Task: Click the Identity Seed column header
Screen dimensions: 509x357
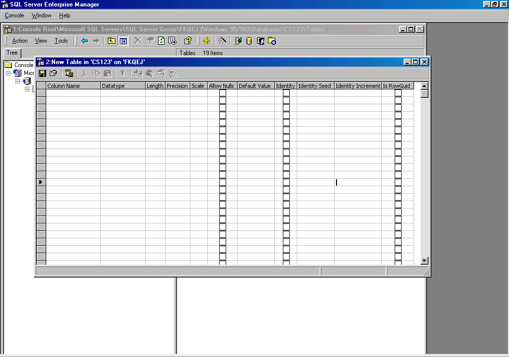Action: 315,85
